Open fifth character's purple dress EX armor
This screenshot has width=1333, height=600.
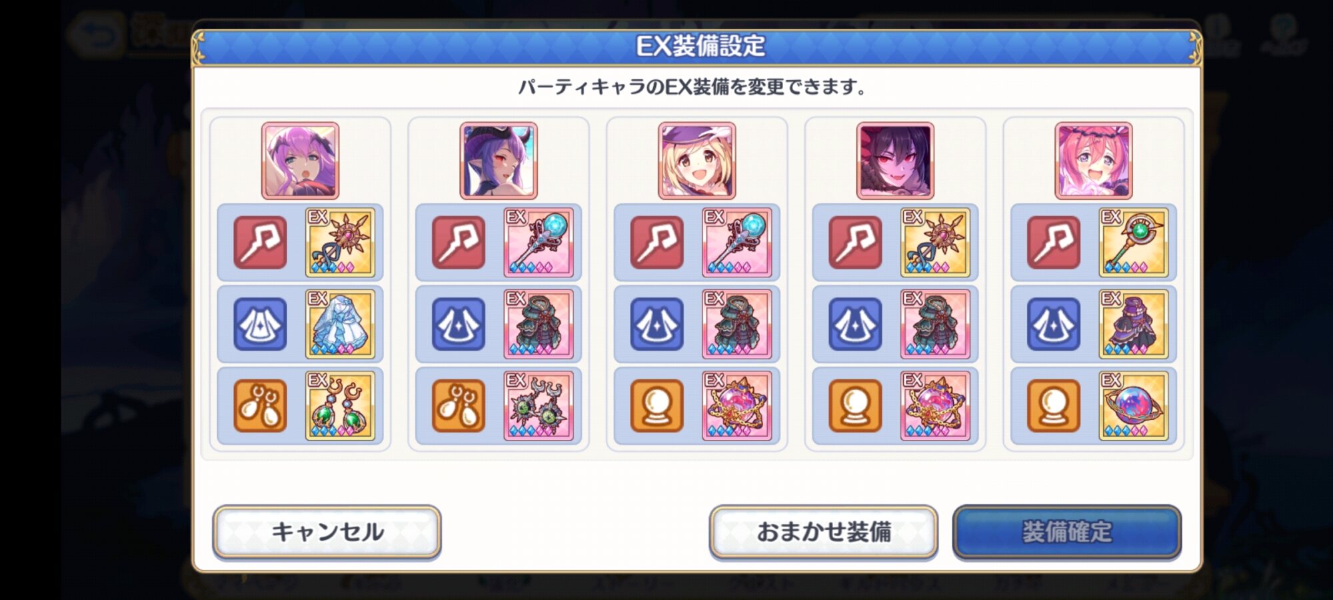[1134, 324]
